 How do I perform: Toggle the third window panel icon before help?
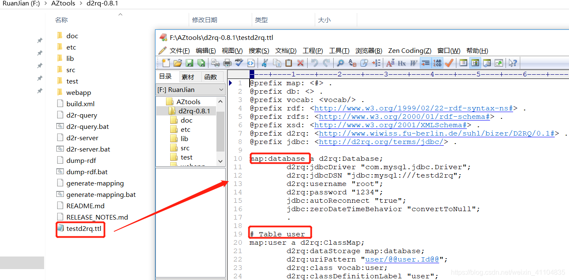click(x=487, y=63)
